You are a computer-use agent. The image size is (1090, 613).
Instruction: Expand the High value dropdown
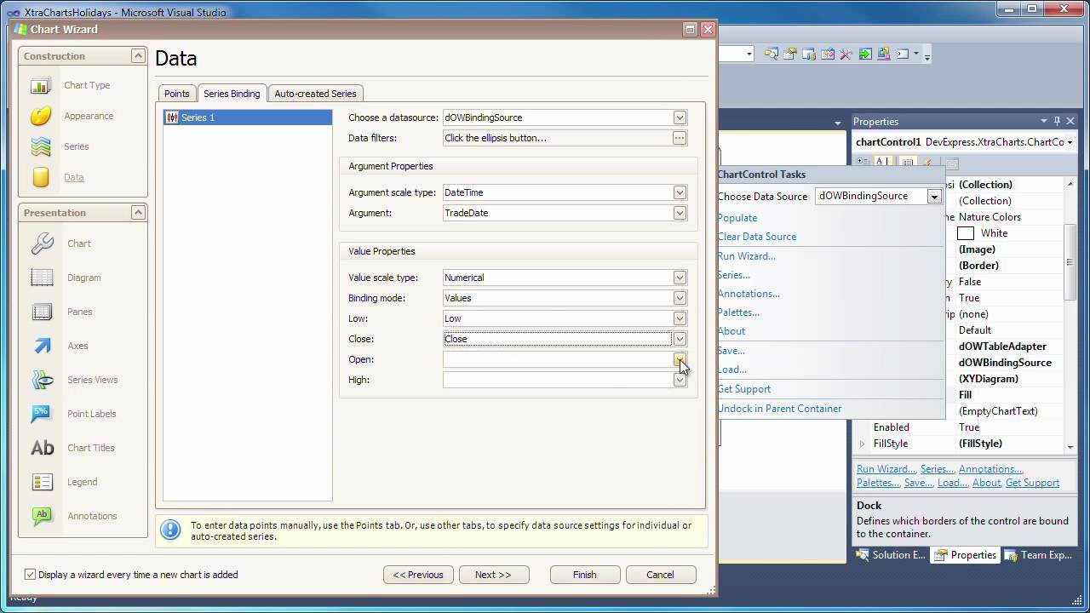[680, 380]
